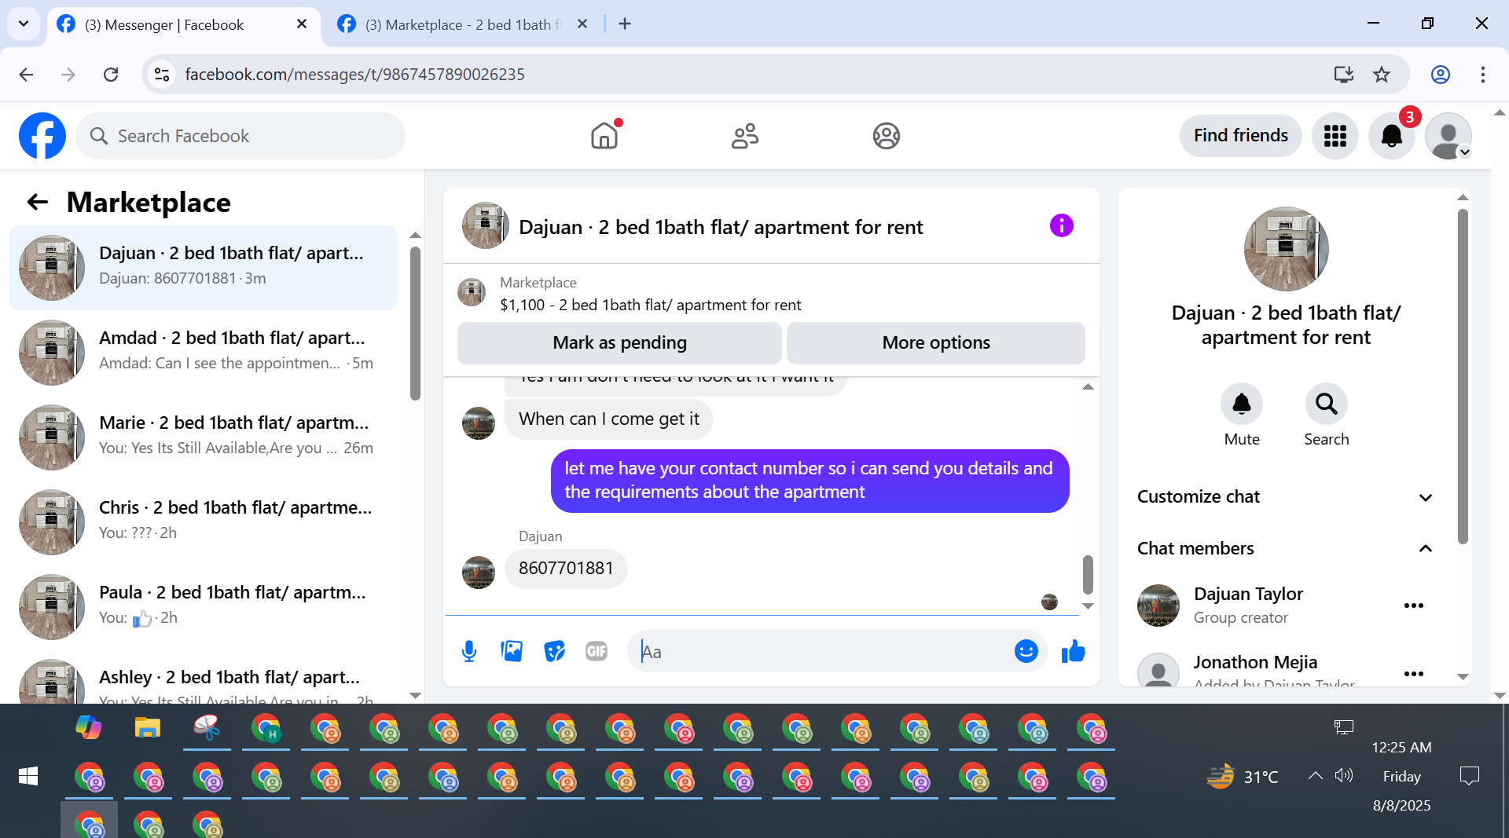
Task: Click the Facebook logo home icon
Action: tap(42, 136)
